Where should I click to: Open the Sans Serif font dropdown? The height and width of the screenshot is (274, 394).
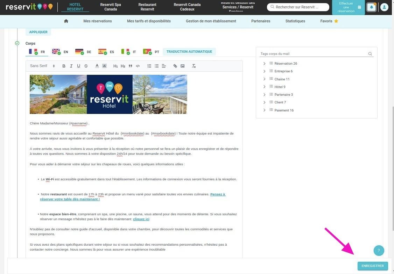point(42,66)
